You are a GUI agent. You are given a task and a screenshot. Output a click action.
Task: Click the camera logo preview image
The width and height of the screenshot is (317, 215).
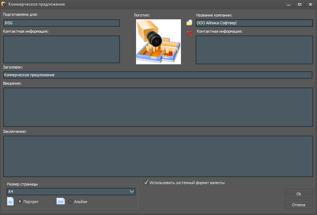(158, 42)
